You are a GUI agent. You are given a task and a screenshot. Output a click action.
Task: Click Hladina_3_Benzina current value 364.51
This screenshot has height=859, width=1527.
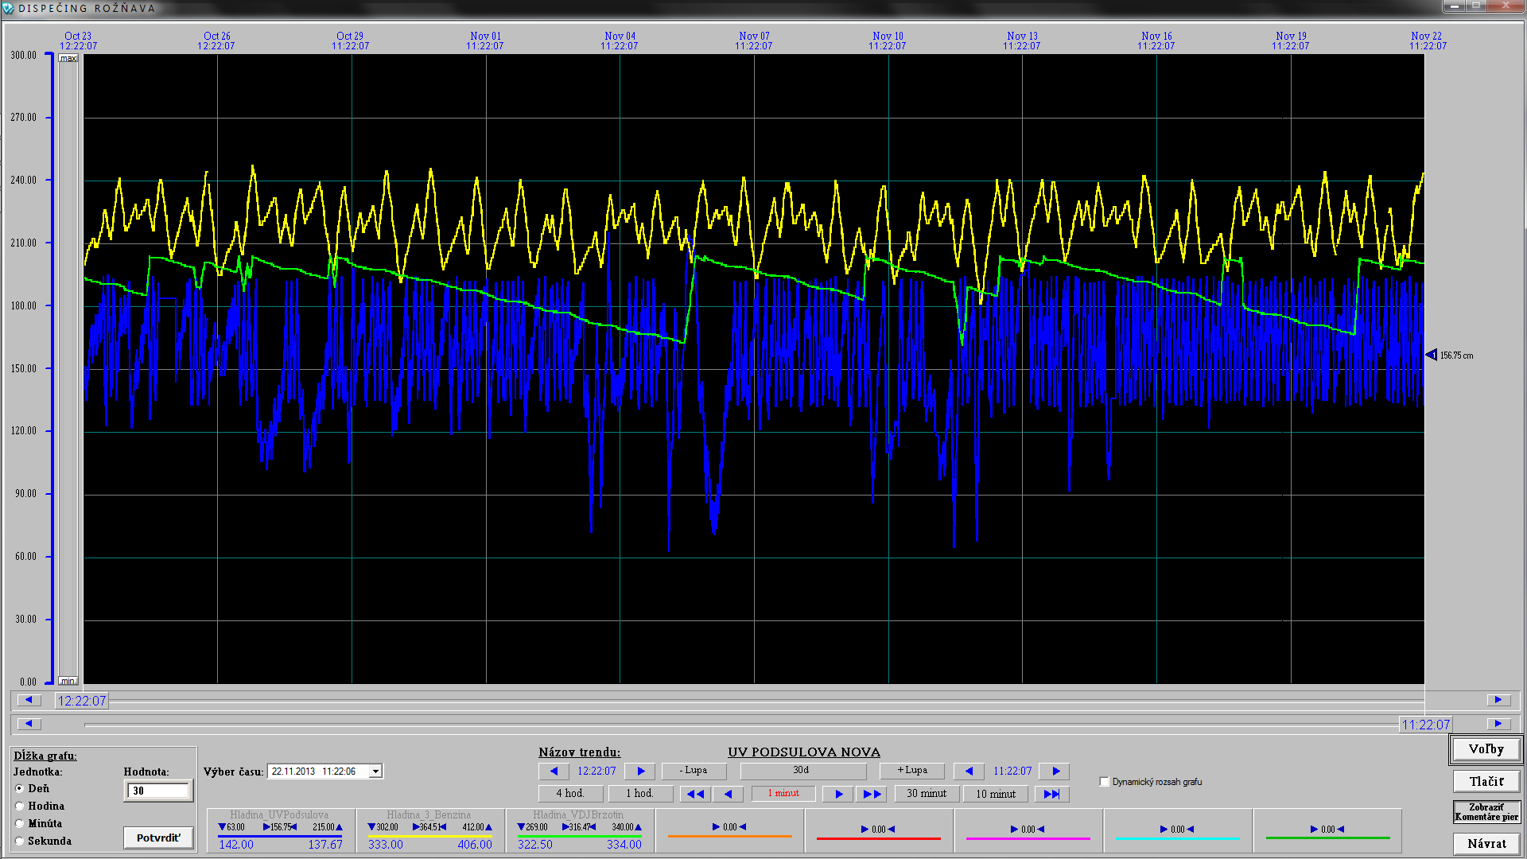pyautogui.click(x=429, y=827)
